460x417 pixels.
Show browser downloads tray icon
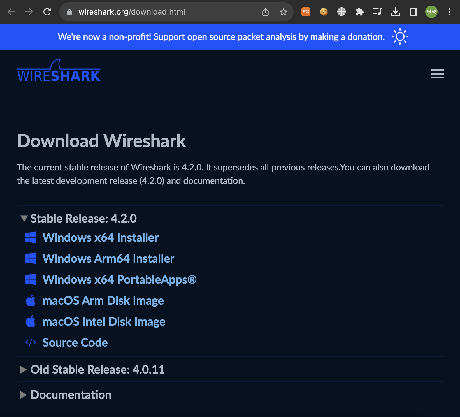396,12
